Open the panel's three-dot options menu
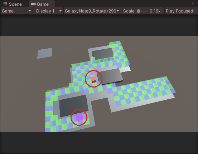Screen dimensions: 198x154 pos(193,4)
